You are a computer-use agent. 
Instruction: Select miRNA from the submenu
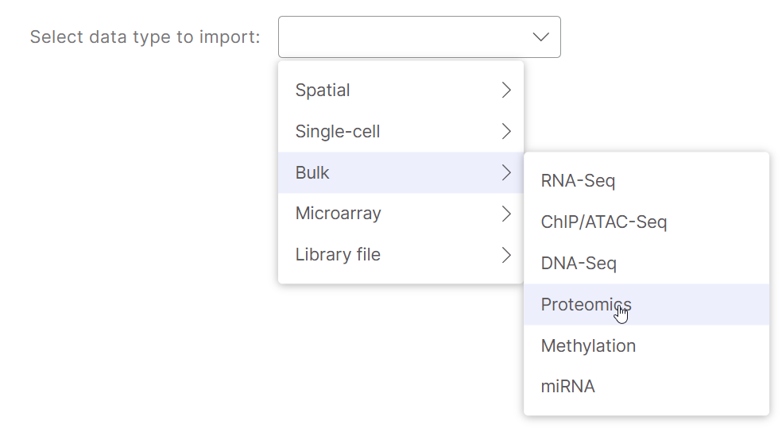(x=567, y=388)
